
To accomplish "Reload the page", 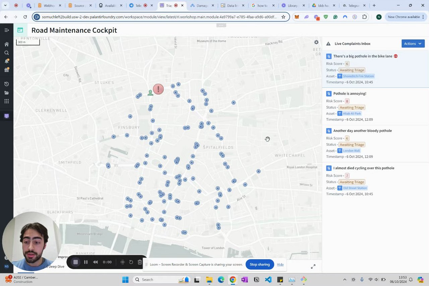I will [25, 17].
